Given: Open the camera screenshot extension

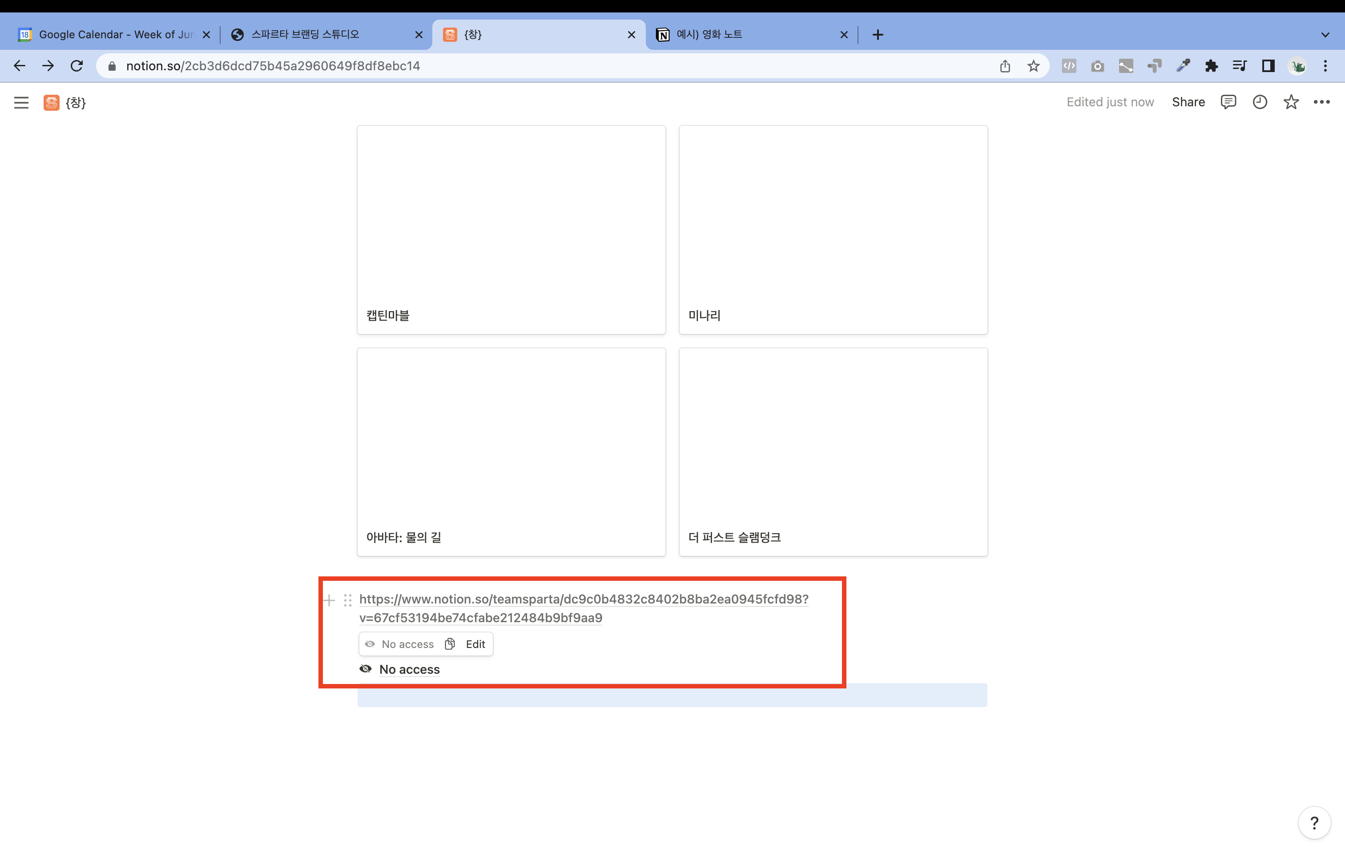Looking at the screenshot, I should [1098, 66].
